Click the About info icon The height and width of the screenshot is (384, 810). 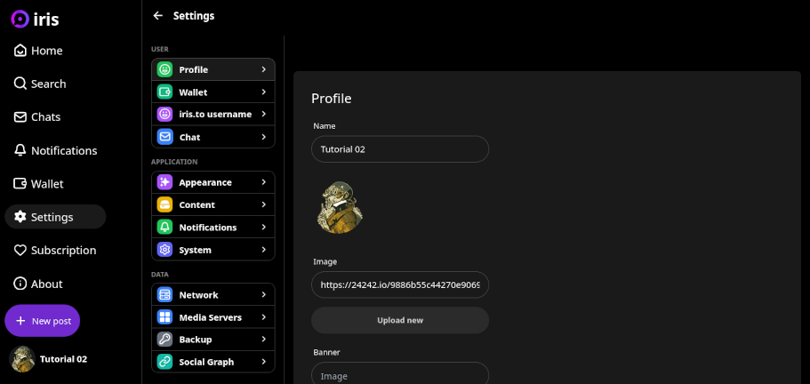tap(20, 284)
